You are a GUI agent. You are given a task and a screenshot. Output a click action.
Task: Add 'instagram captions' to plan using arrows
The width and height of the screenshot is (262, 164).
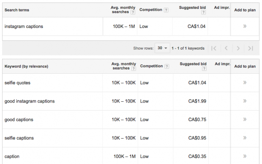[245, 26]
